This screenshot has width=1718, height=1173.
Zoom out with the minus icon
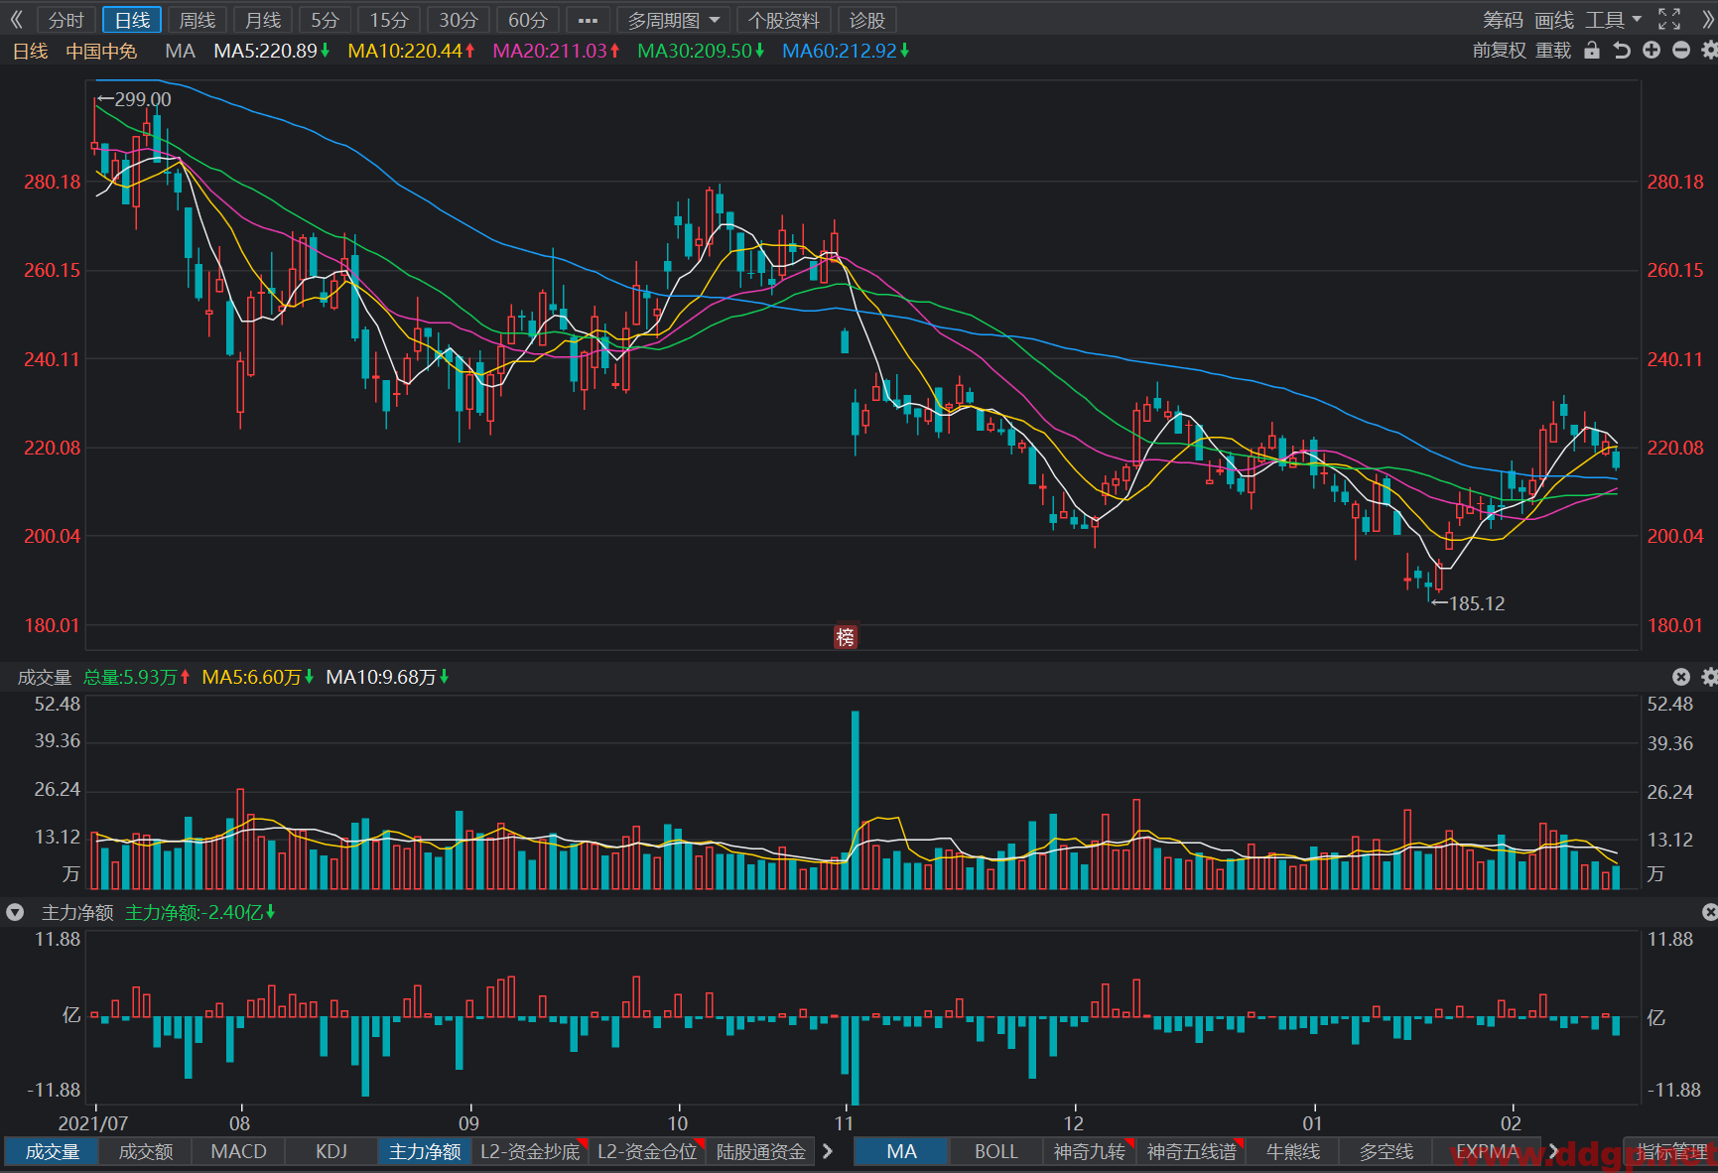[x=1681, y=51]
